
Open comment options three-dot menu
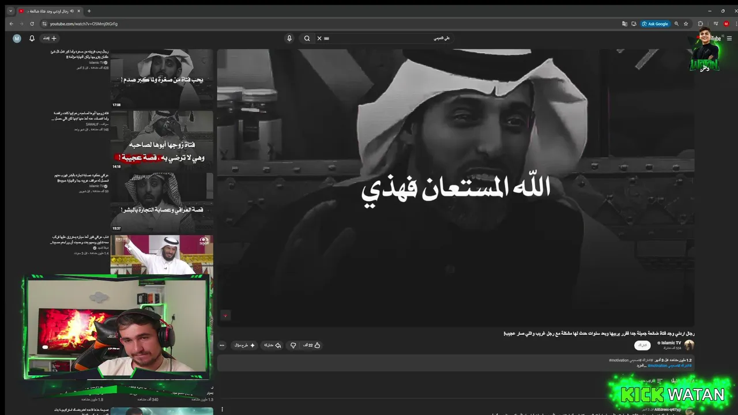(x=222, y=409)
